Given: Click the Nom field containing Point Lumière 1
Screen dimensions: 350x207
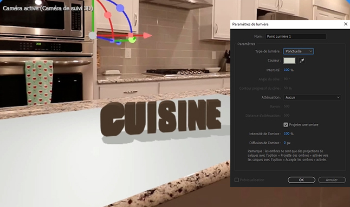Looking at the screenshot, I should click(295, 37).
